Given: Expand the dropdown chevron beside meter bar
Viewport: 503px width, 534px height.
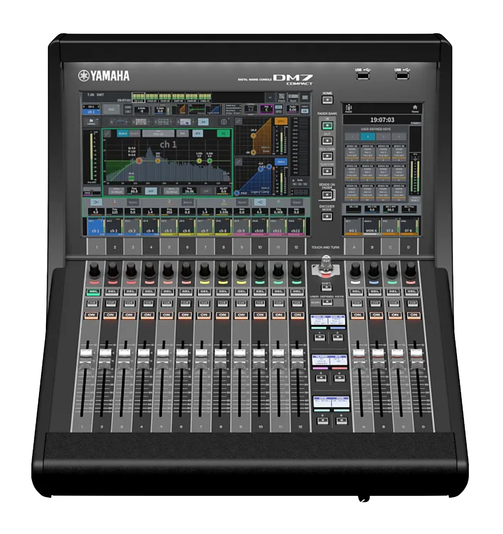Looking at the screenshot, I should 270,98.
